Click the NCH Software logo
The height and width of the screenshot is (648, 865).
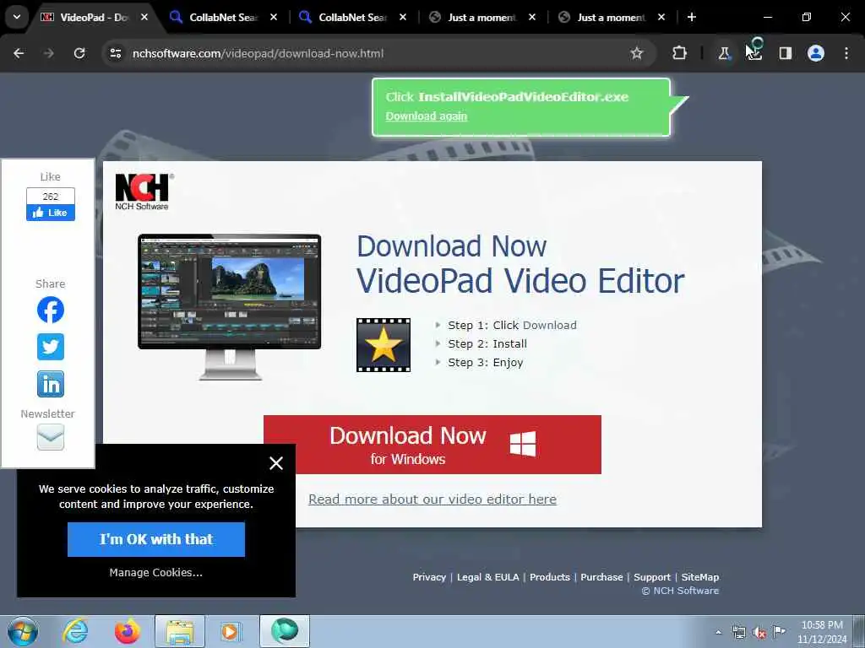[x=144, y=192]
